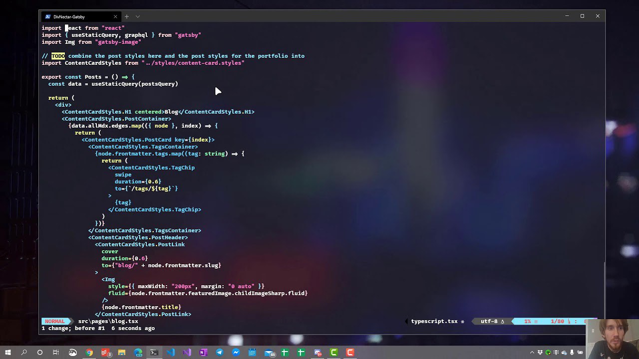Open Mail app with 46 badge
This screenshot has width=639, height=359.
(x=270, y=353)
